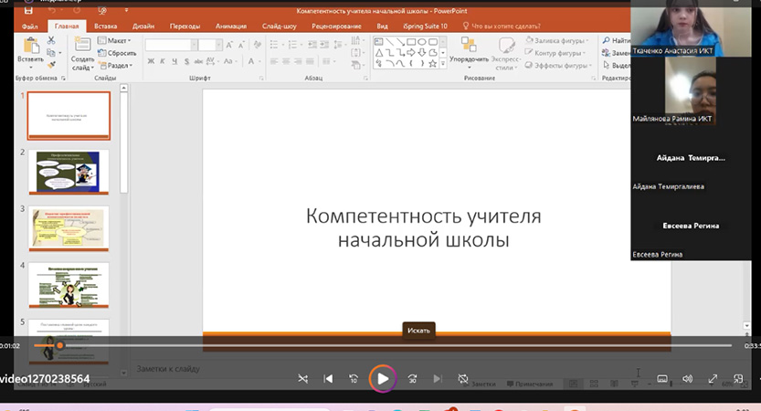Skip forward 30 seconds in the video
The height and width of the screenshot is (411, 761).
pyautogui.click(x=412, y=379)
